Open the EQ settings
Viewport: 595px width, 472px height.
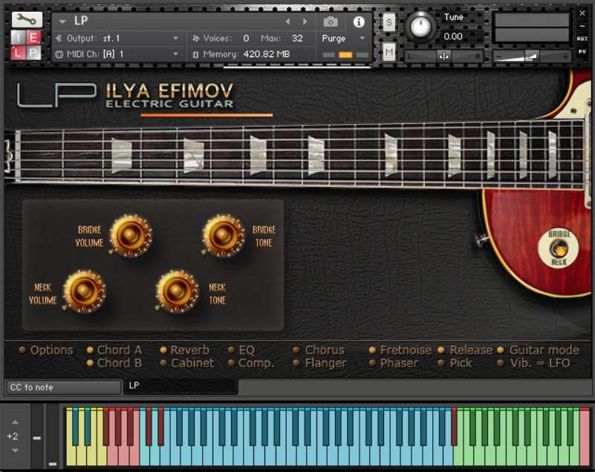[x=241, y=350]
